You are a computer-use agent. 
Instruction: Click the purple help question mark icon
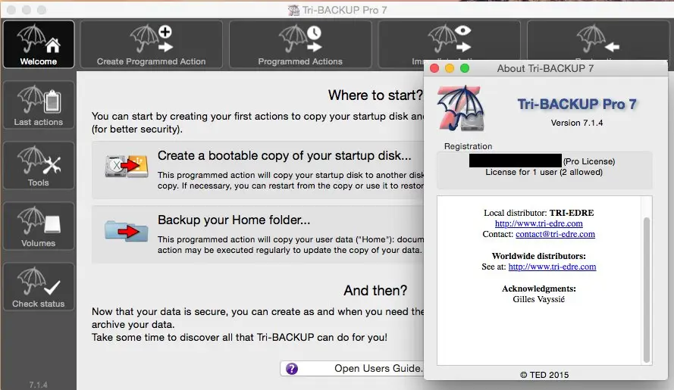(292, 369)
